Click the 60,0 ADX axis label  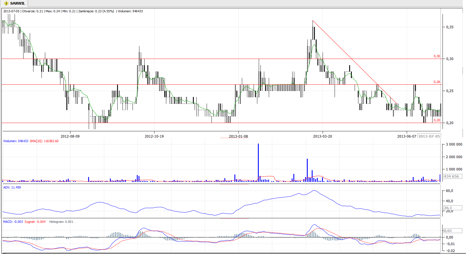(x=450, y=191)
